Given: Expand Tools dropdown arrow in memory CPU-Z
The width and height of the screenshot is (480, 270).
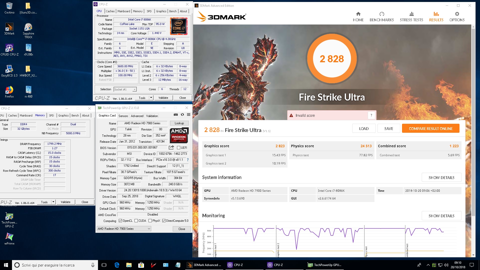Looking at the screenshot, I should pyautogui.click(x=53, y=202).
